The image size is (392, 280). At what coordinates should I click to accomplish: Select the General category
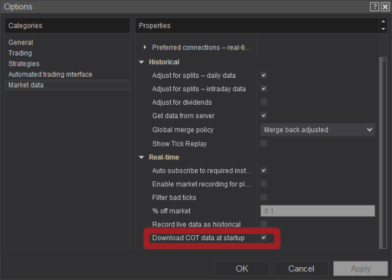21,43
